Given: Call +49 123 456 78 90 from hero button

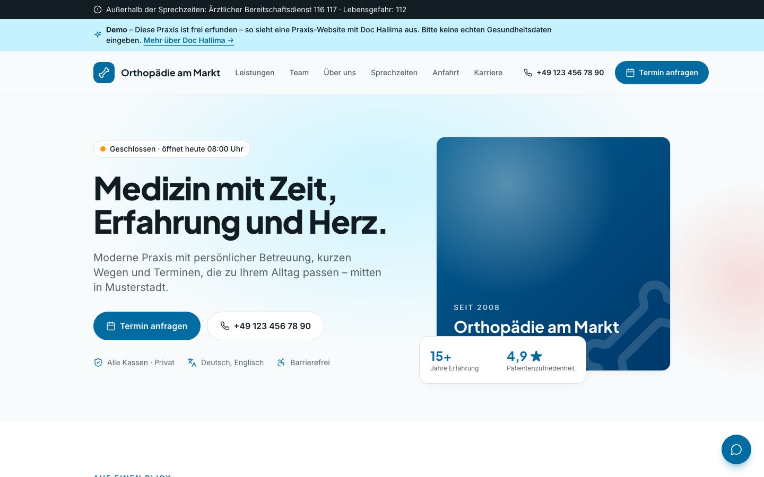Looking at the screenshot, I should pyautogui.click(x=265, y=326).
